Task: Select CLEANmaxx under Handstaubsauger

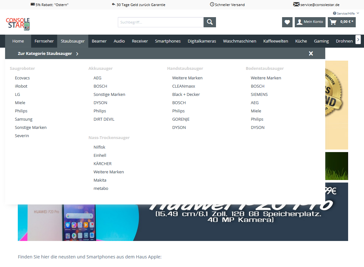Action: coord(184,86)
